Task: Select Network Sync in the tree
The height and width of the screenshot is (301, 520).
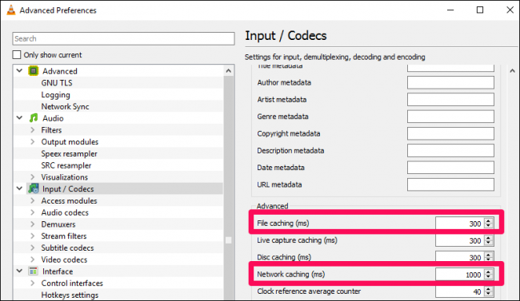Action: point(65,106)
